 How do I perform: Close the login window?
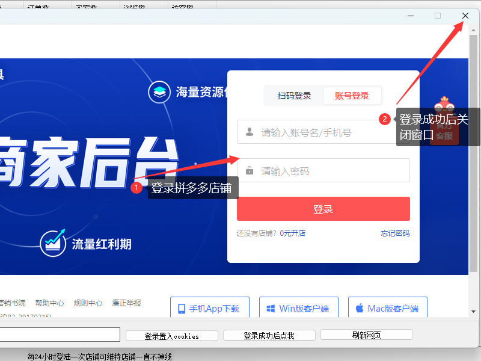465,16
